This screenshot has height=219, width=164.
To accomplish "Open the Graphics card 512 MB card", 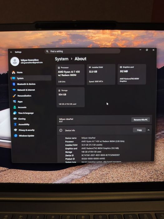I will coord(132,74).
